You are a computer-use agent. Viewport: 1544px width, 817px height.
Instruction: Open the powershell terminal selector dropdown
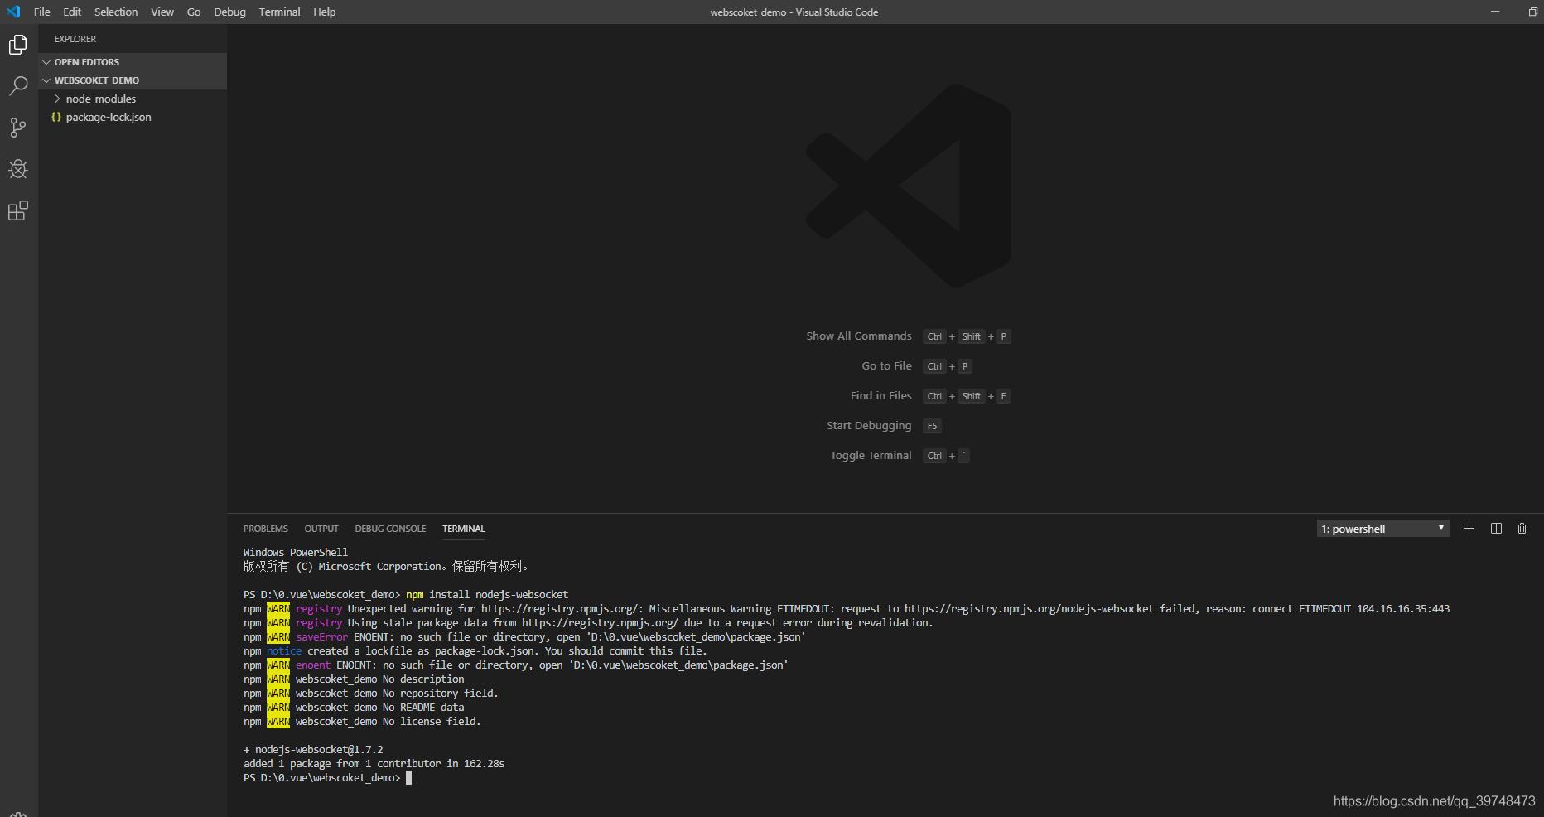click(x=1382, y=529)
